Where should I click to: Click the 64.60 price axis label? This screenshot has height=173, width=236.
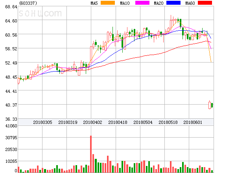tap(11, 21)
